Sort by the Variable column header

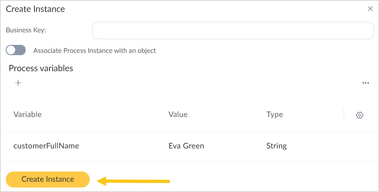tap(27, 114)
